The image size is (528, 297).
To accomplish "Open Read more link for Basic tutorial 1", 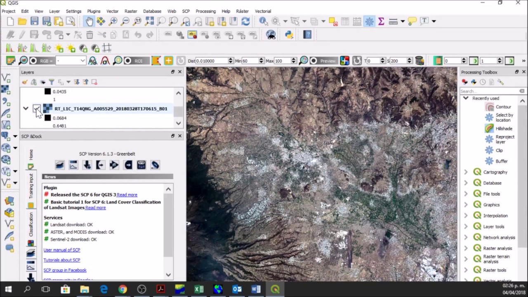I will point(95,208).
